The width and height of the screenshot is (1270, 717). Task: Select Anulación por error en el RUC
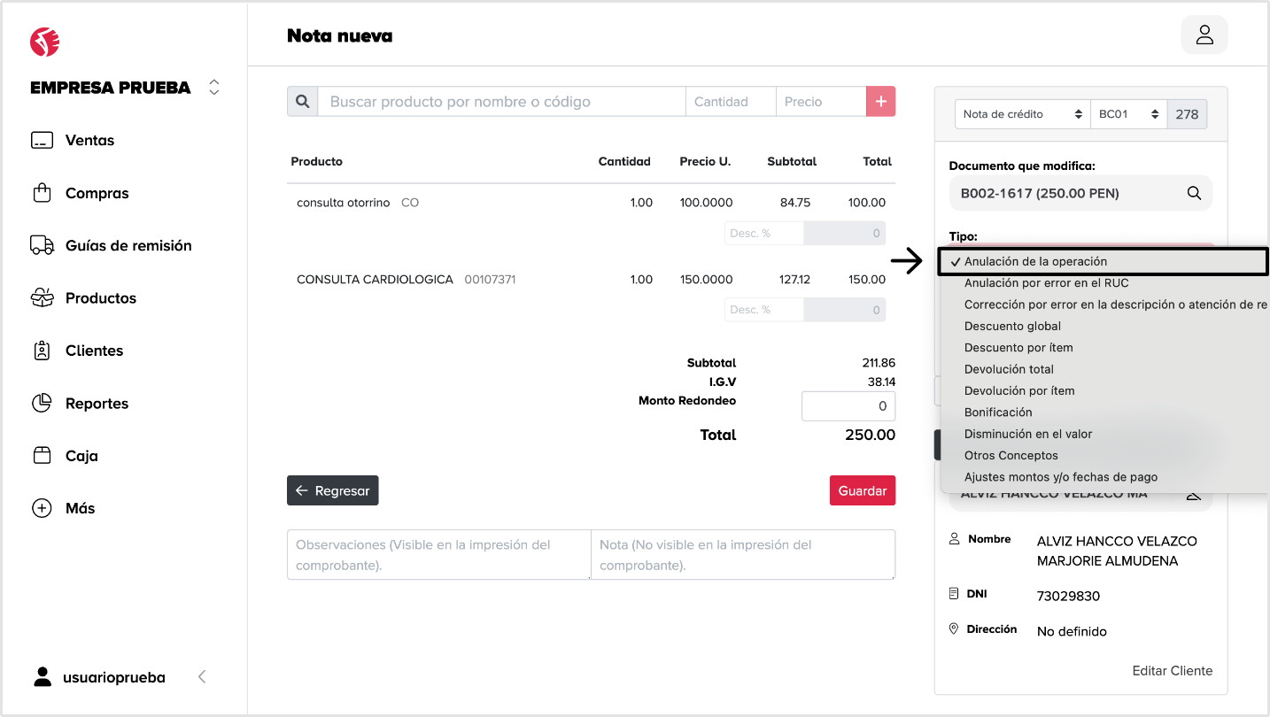pyautogui.click(x=1046, y=283)
